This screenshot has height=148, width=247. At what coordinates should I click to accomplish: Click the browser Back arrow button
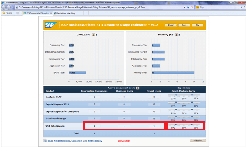pyautogui.click(x=3, y=7)
